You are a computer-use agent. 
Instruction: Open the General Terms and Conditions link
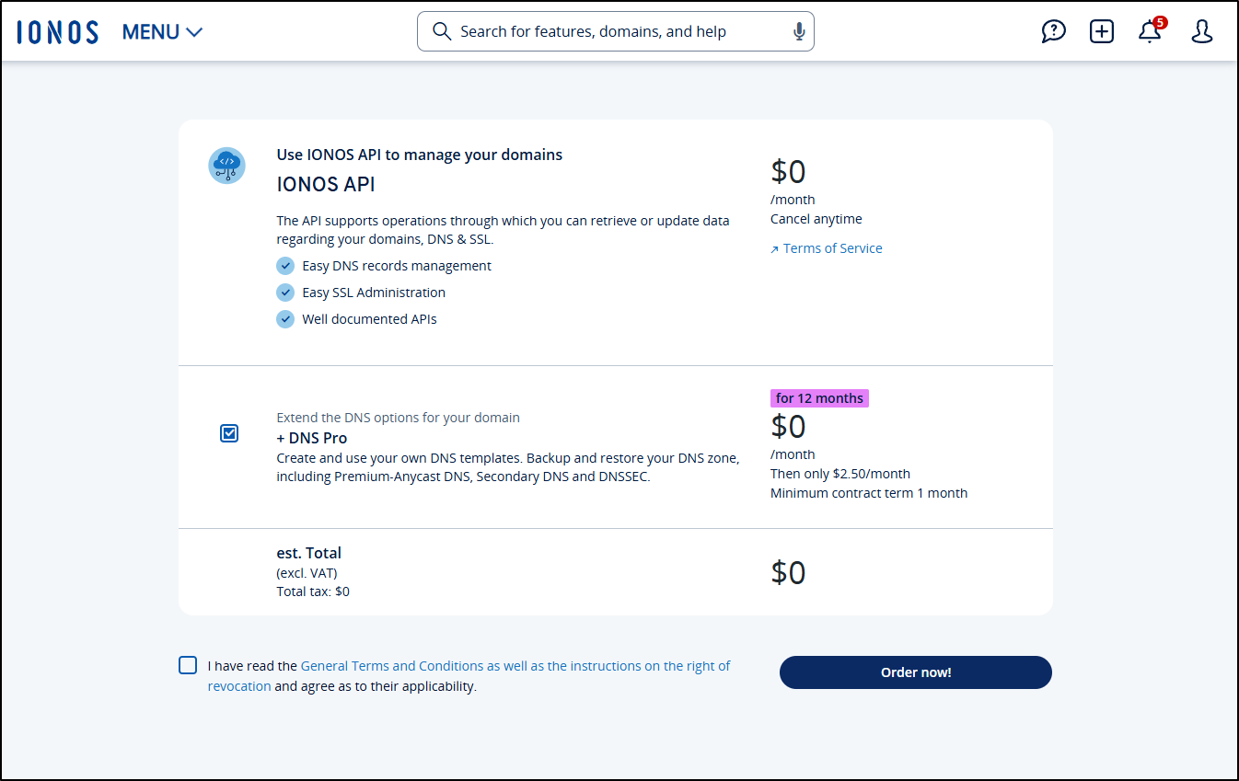pos(469,676)
